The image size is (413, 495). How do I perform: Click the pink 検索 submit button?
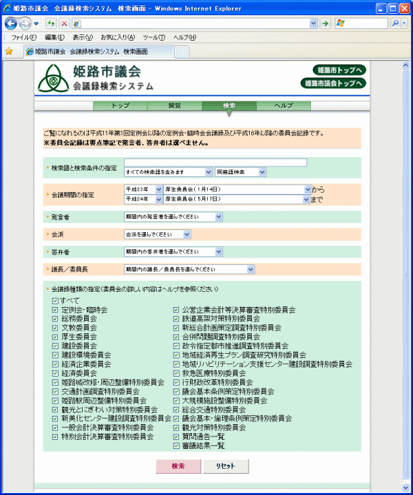click(178, 466)
